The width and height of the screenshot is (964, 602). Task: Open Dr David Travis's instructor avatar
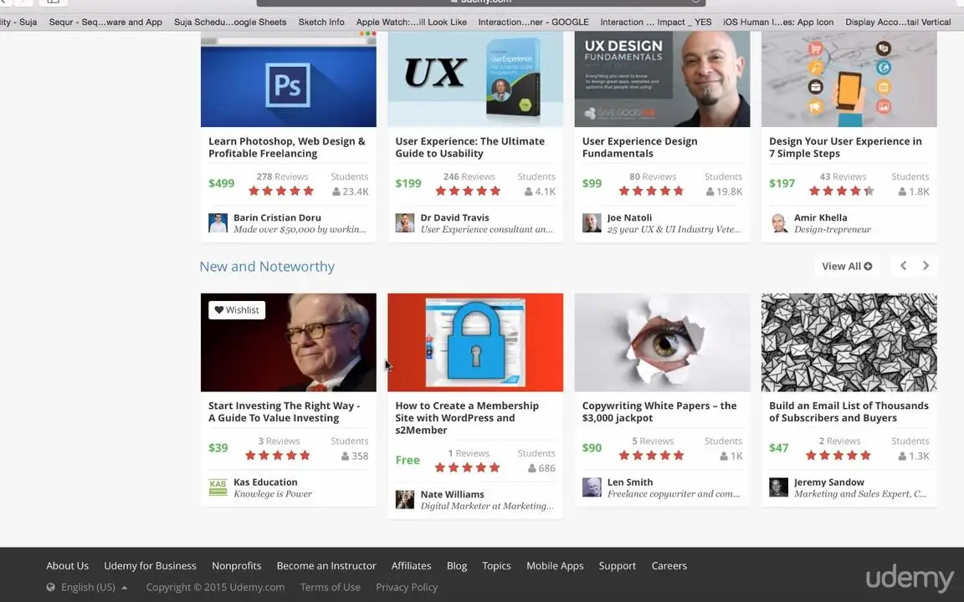point(404,223)
